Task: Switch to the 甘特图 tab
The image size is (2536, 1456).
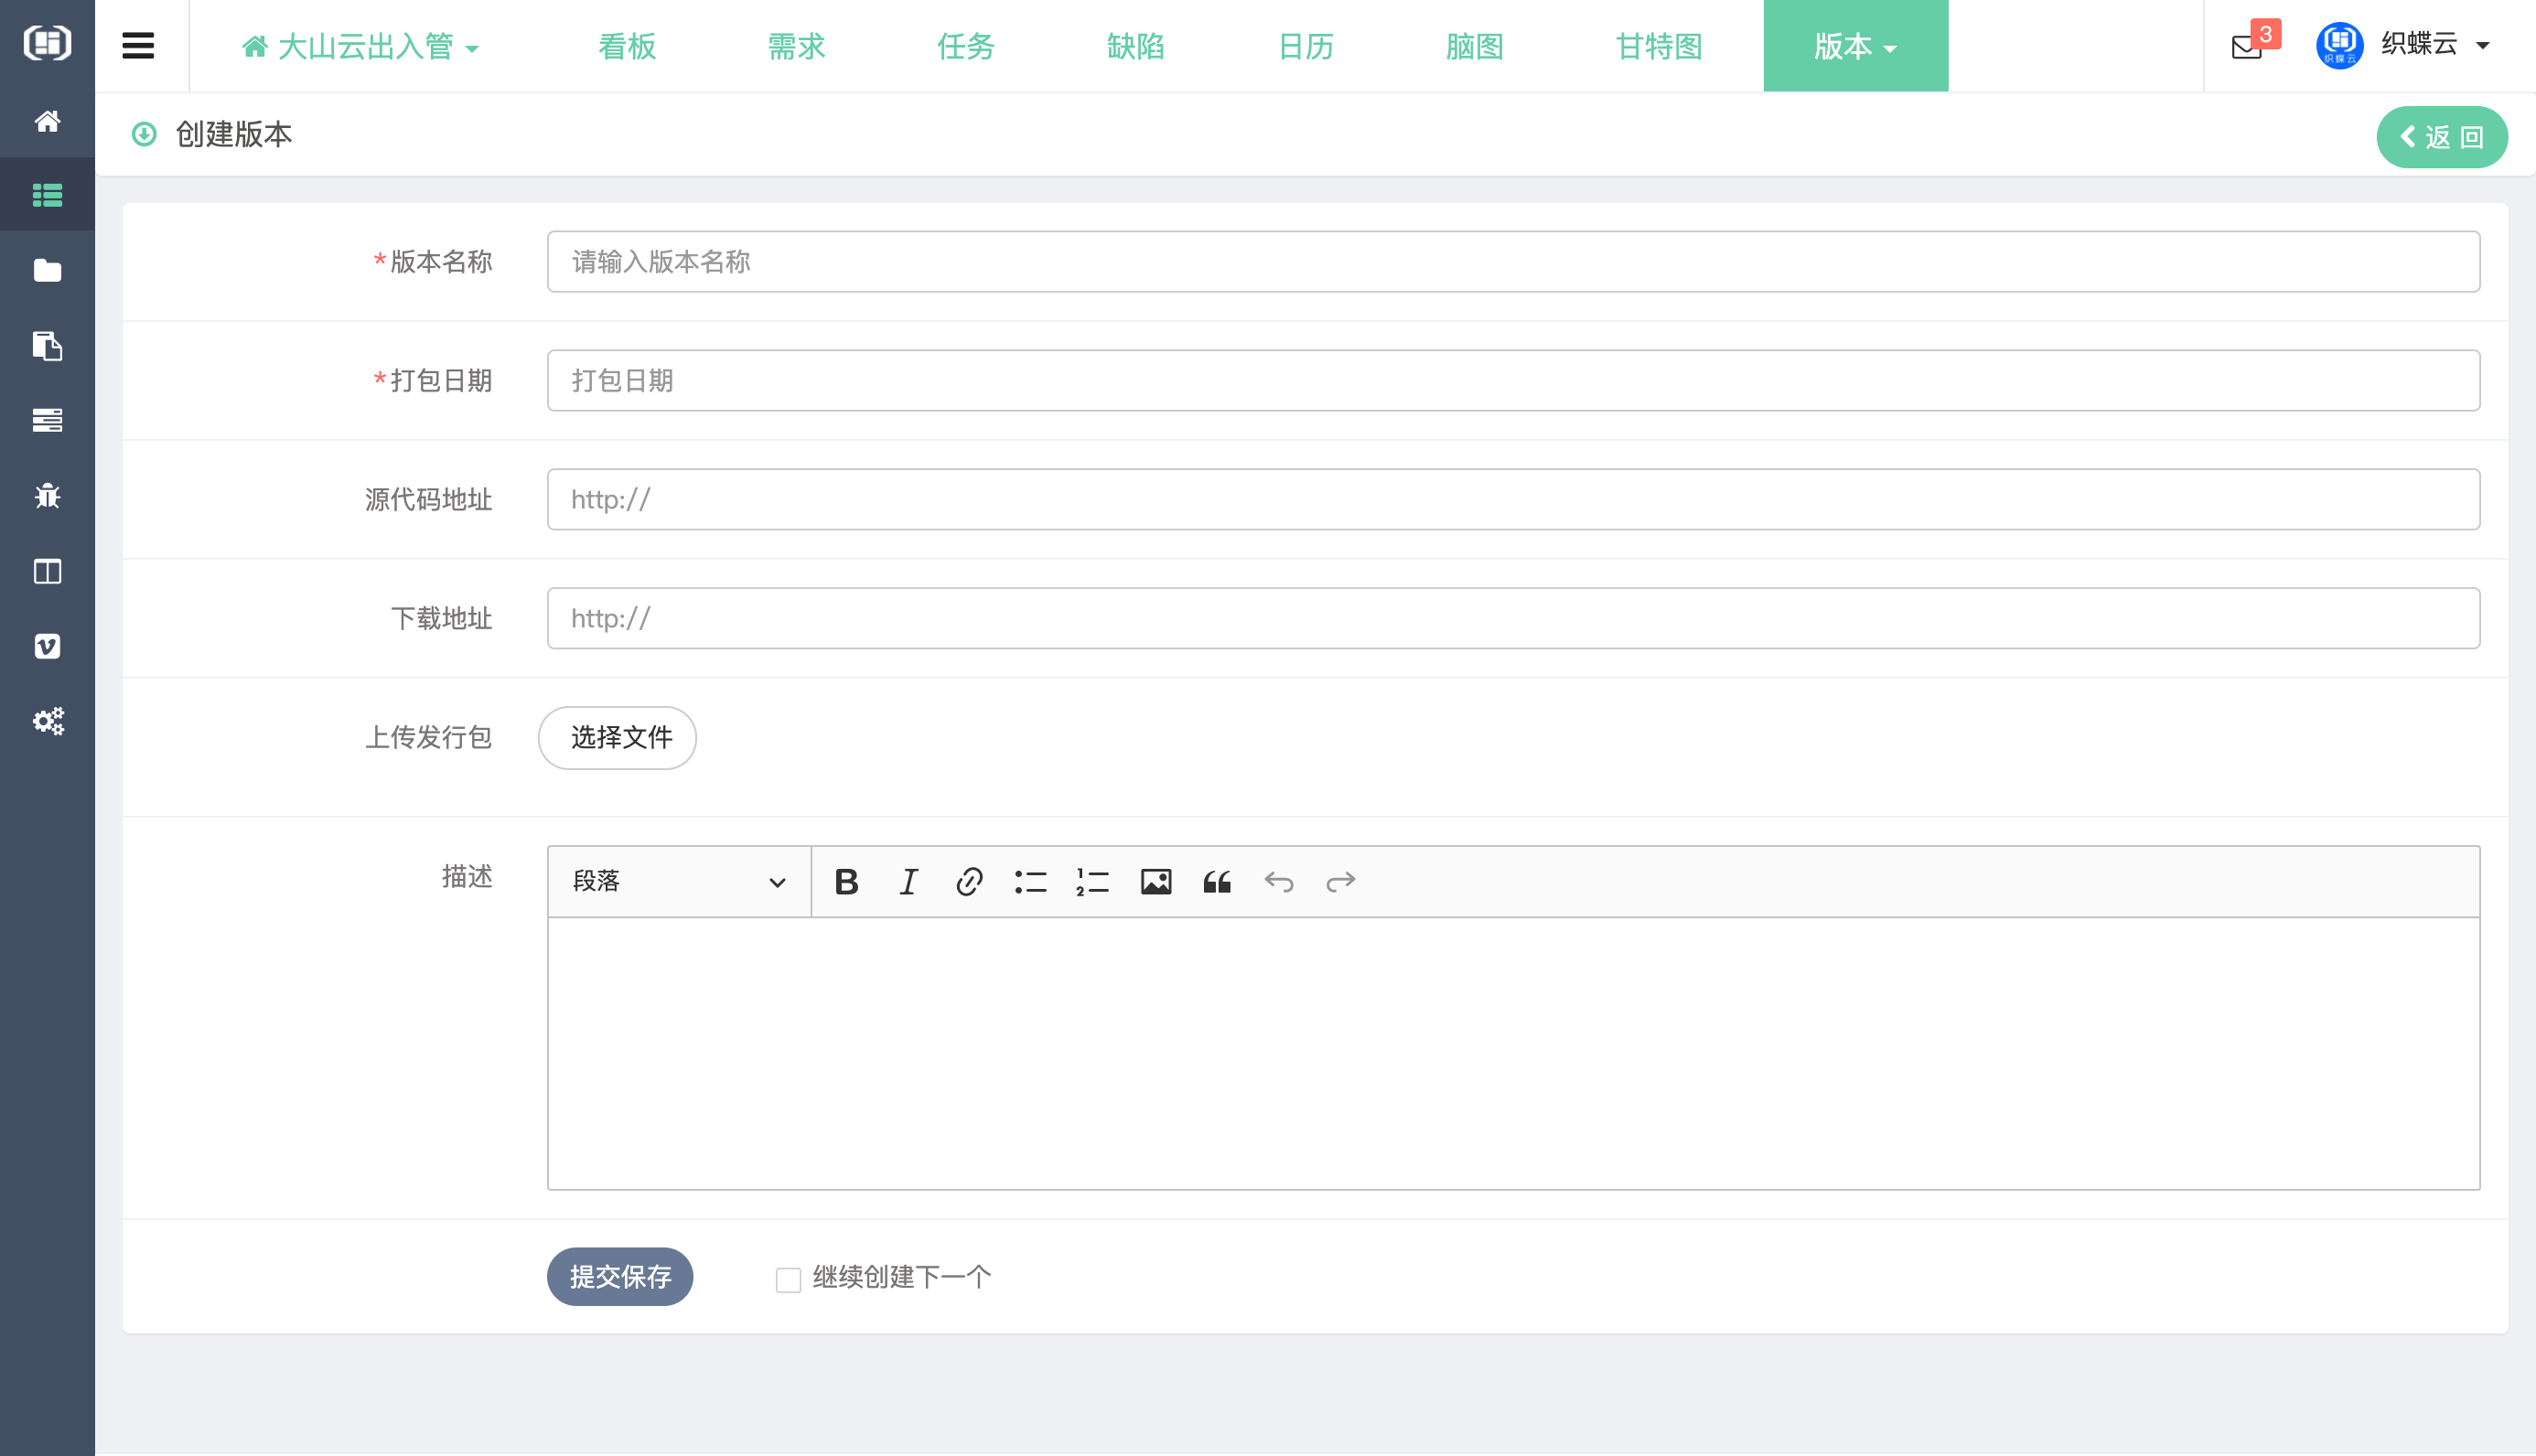Action: 1658,46
